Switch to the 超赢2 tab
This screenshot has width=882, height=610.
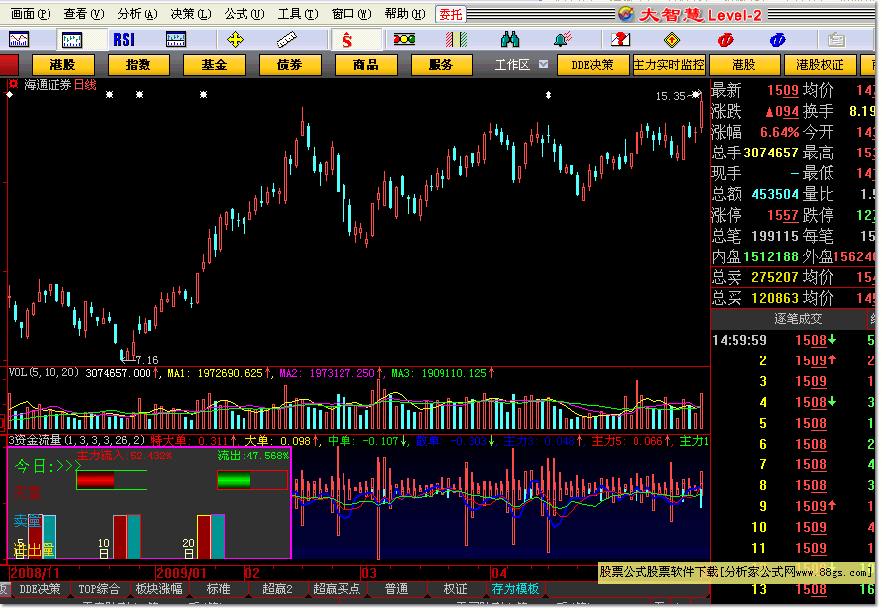click(x=278, y=589)
